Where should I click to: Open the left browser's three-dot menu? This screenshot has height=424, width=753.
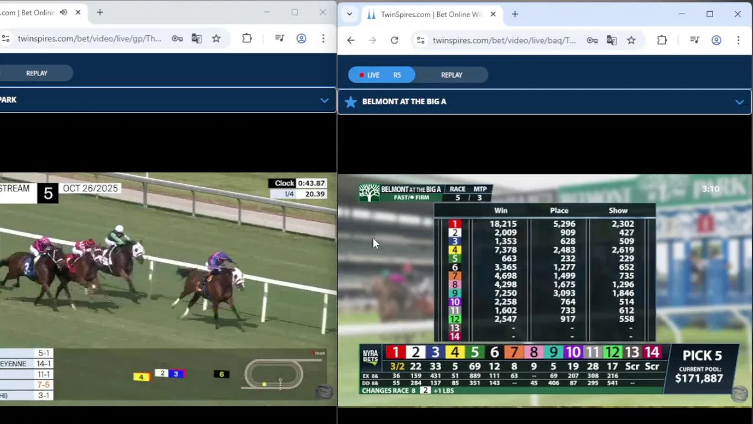point(323,38)
